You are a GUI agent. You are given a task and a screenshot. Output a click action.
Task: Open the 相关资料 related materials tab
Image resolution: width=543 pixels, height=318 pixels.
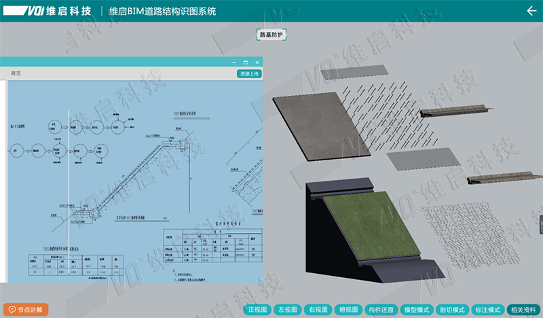point(523,310)
